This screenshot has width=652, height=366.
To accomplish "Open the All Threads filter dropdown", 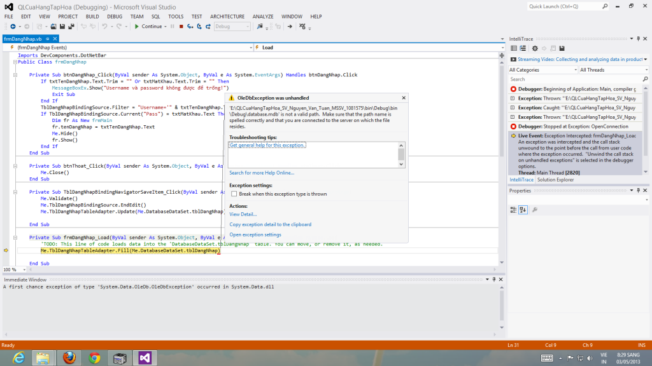I will 614,70.
